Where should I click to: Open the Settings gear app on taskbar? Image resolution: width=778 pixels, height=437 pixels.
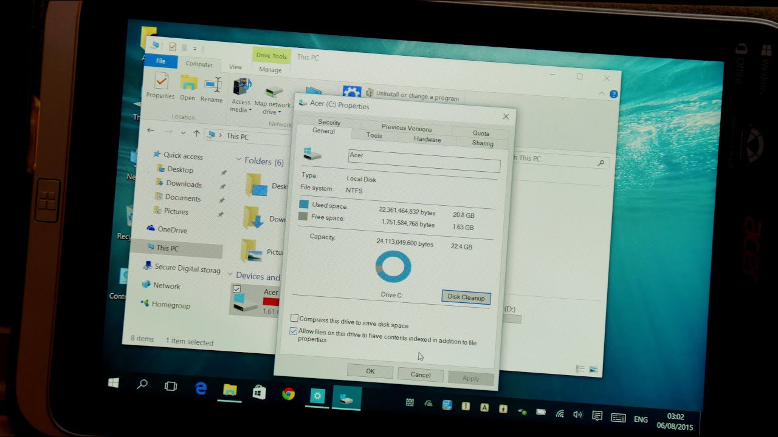pyautogui.click(x=317, y=396)
